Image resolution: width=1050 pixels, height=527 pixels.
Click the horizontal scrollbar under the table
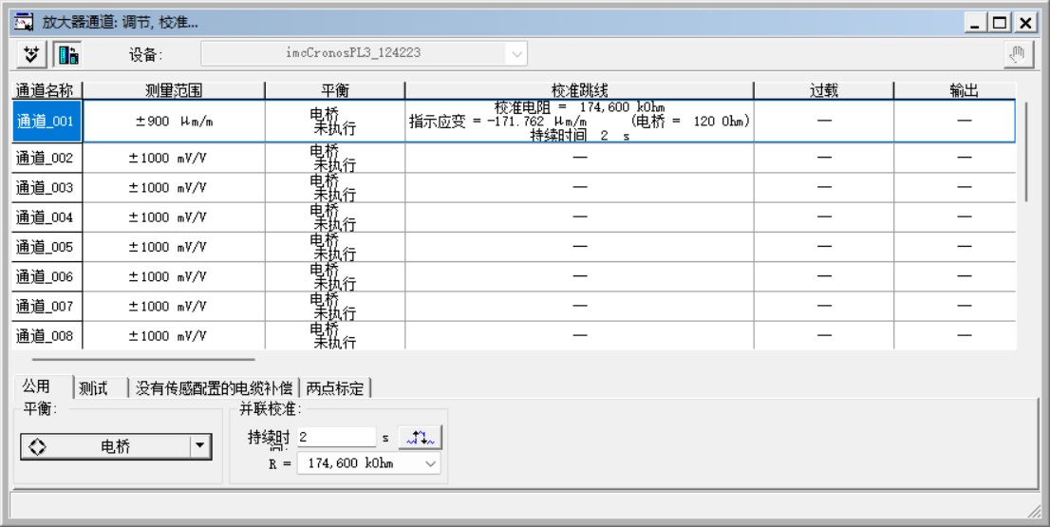pos(143,360)
